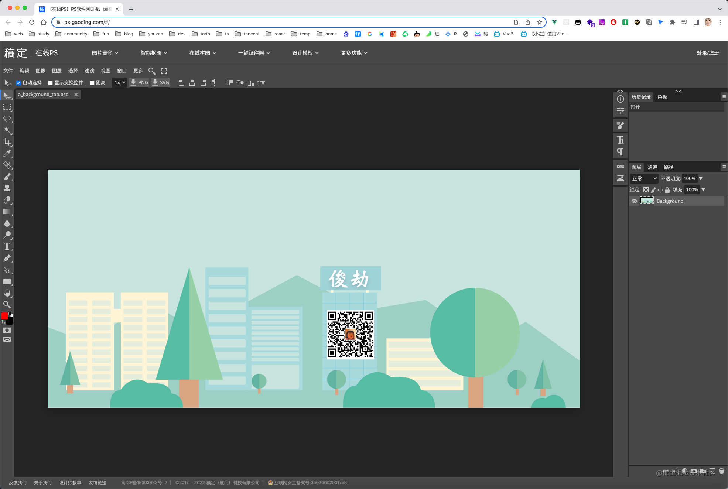728x489 pixels.
Task: Click 登录/注册 link
Action: (x=708, y=53)
